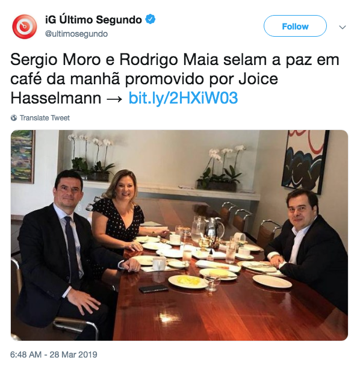Open the @ultimosegundo handle
The width and height of the screenshot is (363, 366).
[76, 34]
